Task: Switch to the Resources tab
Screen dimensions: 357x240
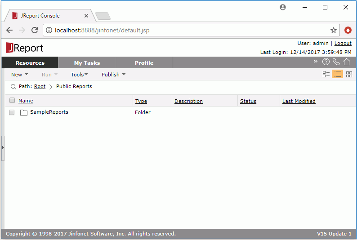Action: (30, 63)
